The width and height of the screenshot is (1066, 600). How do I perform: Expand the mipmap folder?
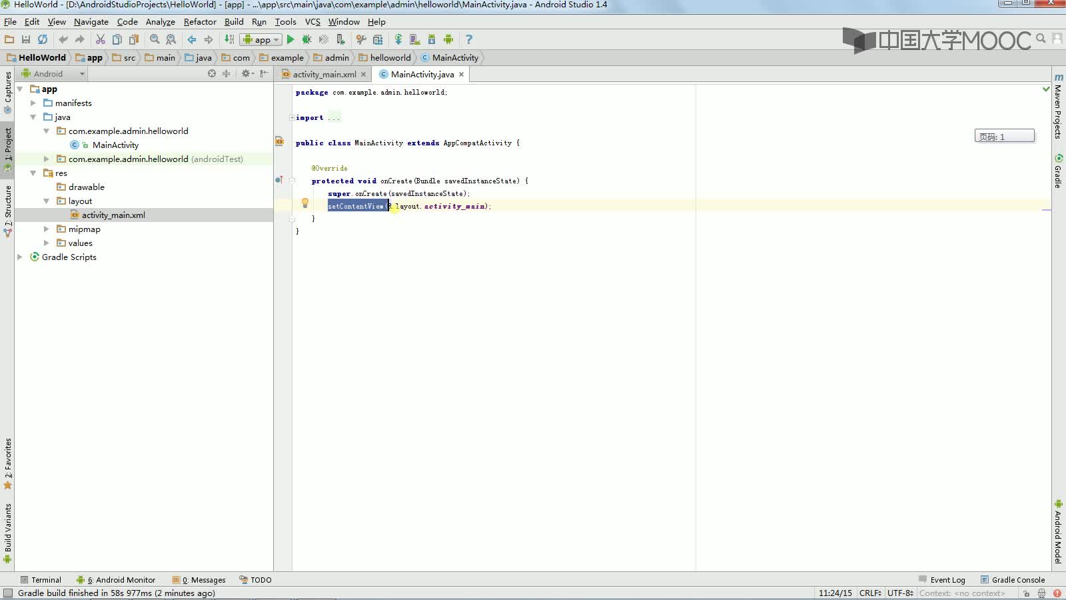(47, 229)
